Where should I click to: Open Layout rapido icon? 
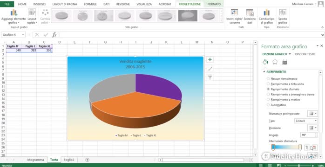pyautogui.click(x=32, y=13)
